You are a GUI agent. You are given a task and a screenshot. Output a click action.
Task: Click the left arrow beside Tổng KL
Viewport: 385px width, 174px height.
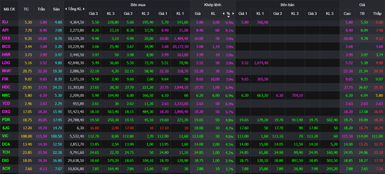point(66,9)
